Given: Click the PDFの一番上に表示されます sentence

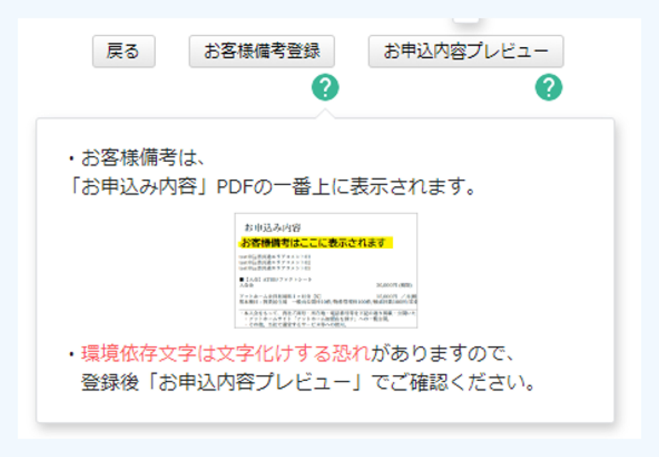Looking at the screenshot, I should [344, 186].
